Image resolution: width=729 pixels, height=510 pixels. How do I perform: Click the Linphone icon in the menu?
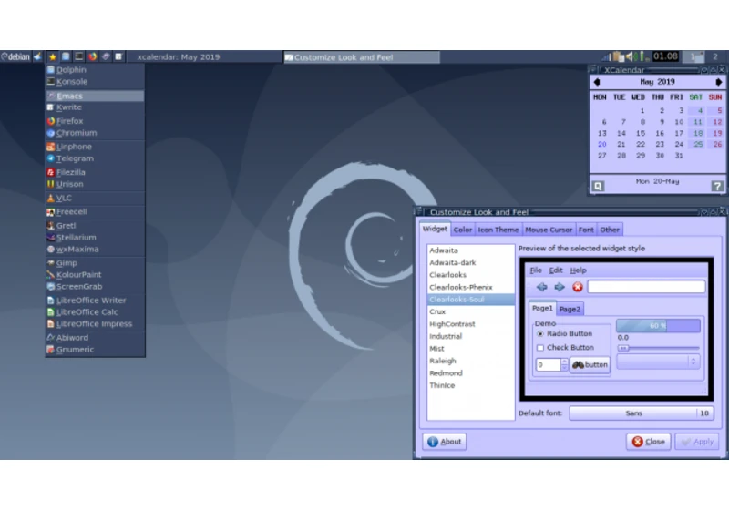pos(51,147)
